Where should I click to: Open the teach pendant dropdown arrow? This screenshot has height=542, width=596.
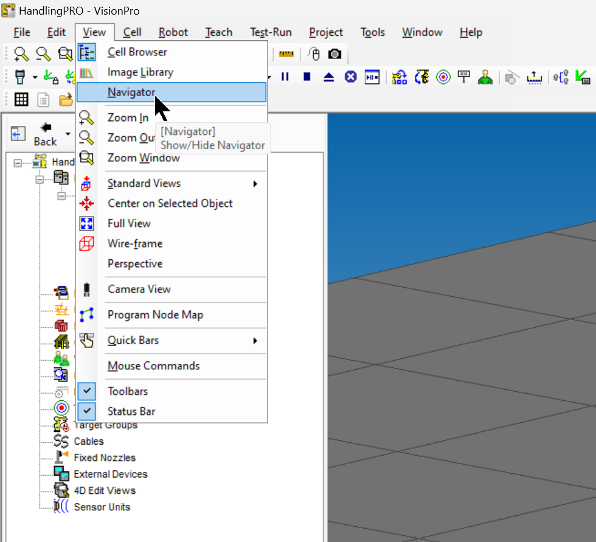tap(35, 77)
